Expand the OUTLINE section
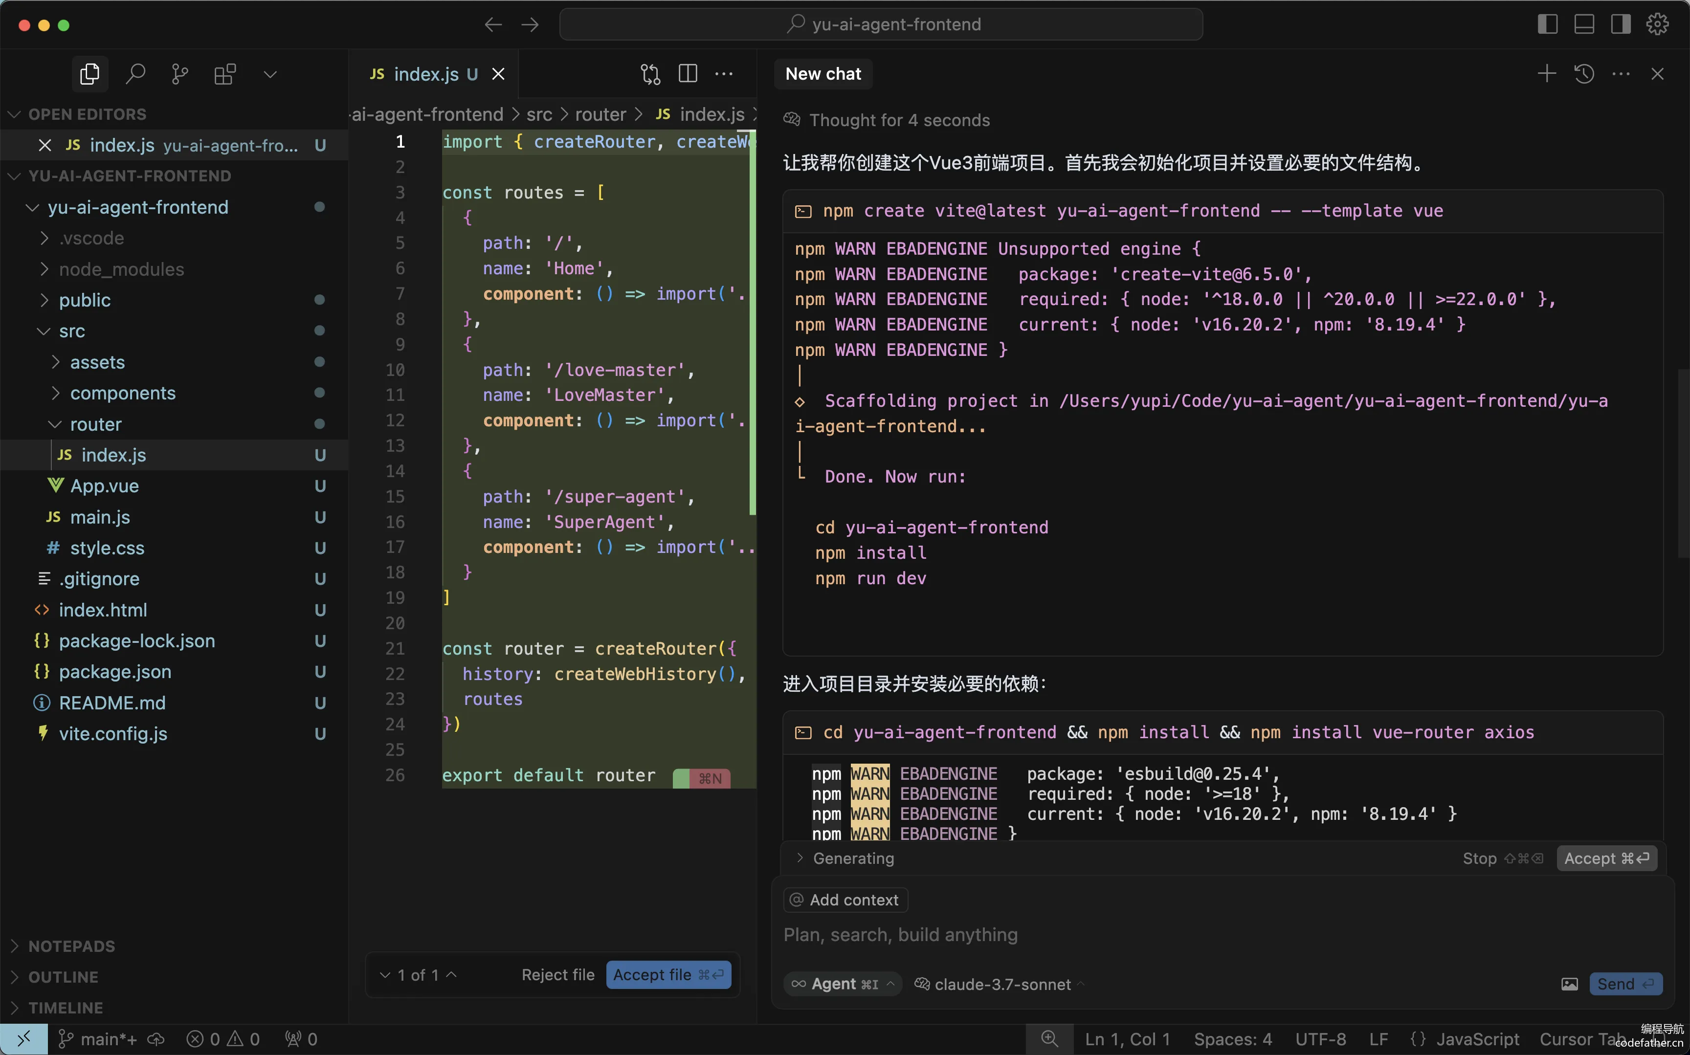 pos(175,977)
